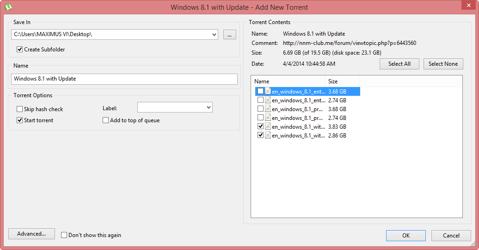Click the date value 4/4/2014 10:44:58 AM
Viewport: 479px width, 250px height.
coord(309,64)
